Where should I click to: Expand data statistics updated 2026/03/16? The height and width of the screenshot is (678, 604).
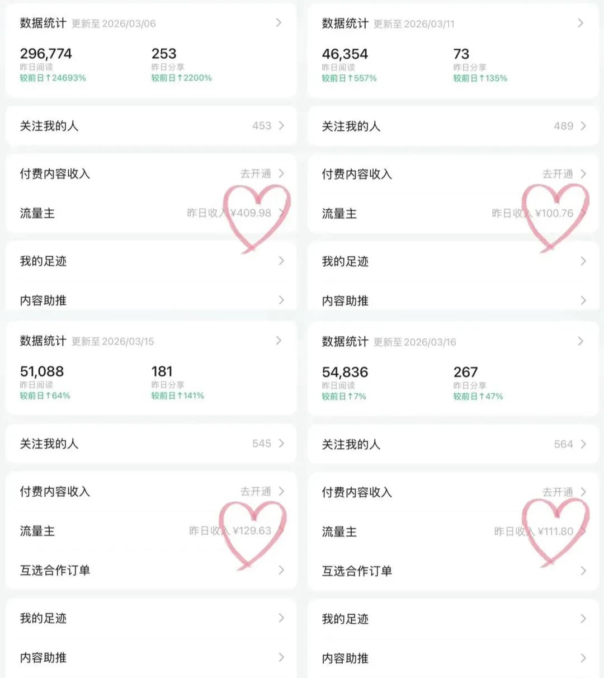point(581,341)
